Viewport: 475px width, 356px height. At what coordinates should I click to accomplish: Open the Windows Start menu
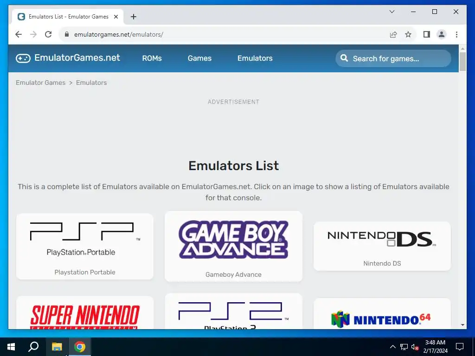click(x=11, y=347)
